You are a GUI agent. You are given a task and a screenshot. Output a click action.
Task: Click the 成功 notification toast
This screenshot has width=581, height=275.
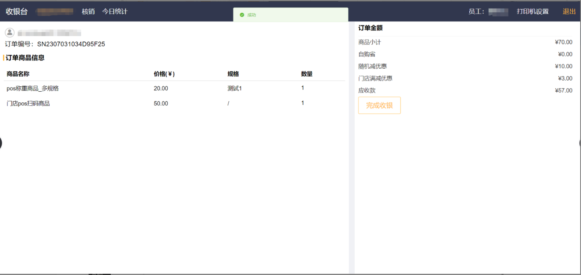290,15
